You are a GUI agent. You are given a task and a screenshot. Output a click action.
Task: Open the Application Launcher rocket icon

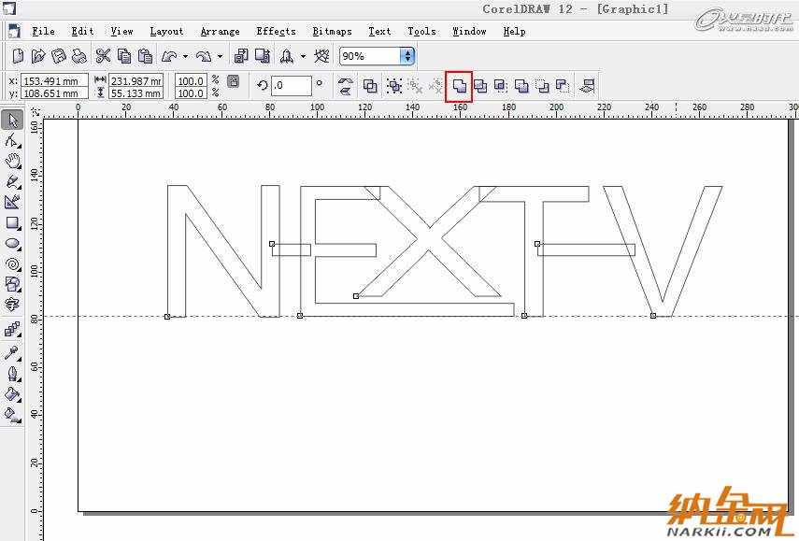click(287, 55)
